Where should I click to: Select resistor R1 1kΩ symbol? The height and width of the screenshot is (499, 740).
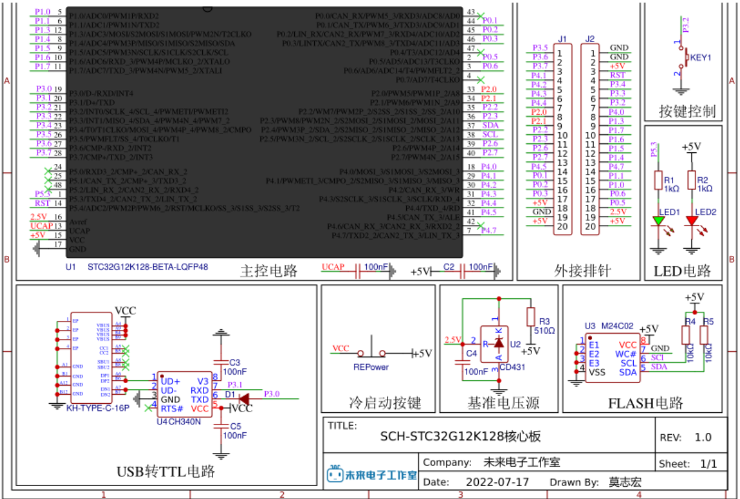tap(658, 180)
